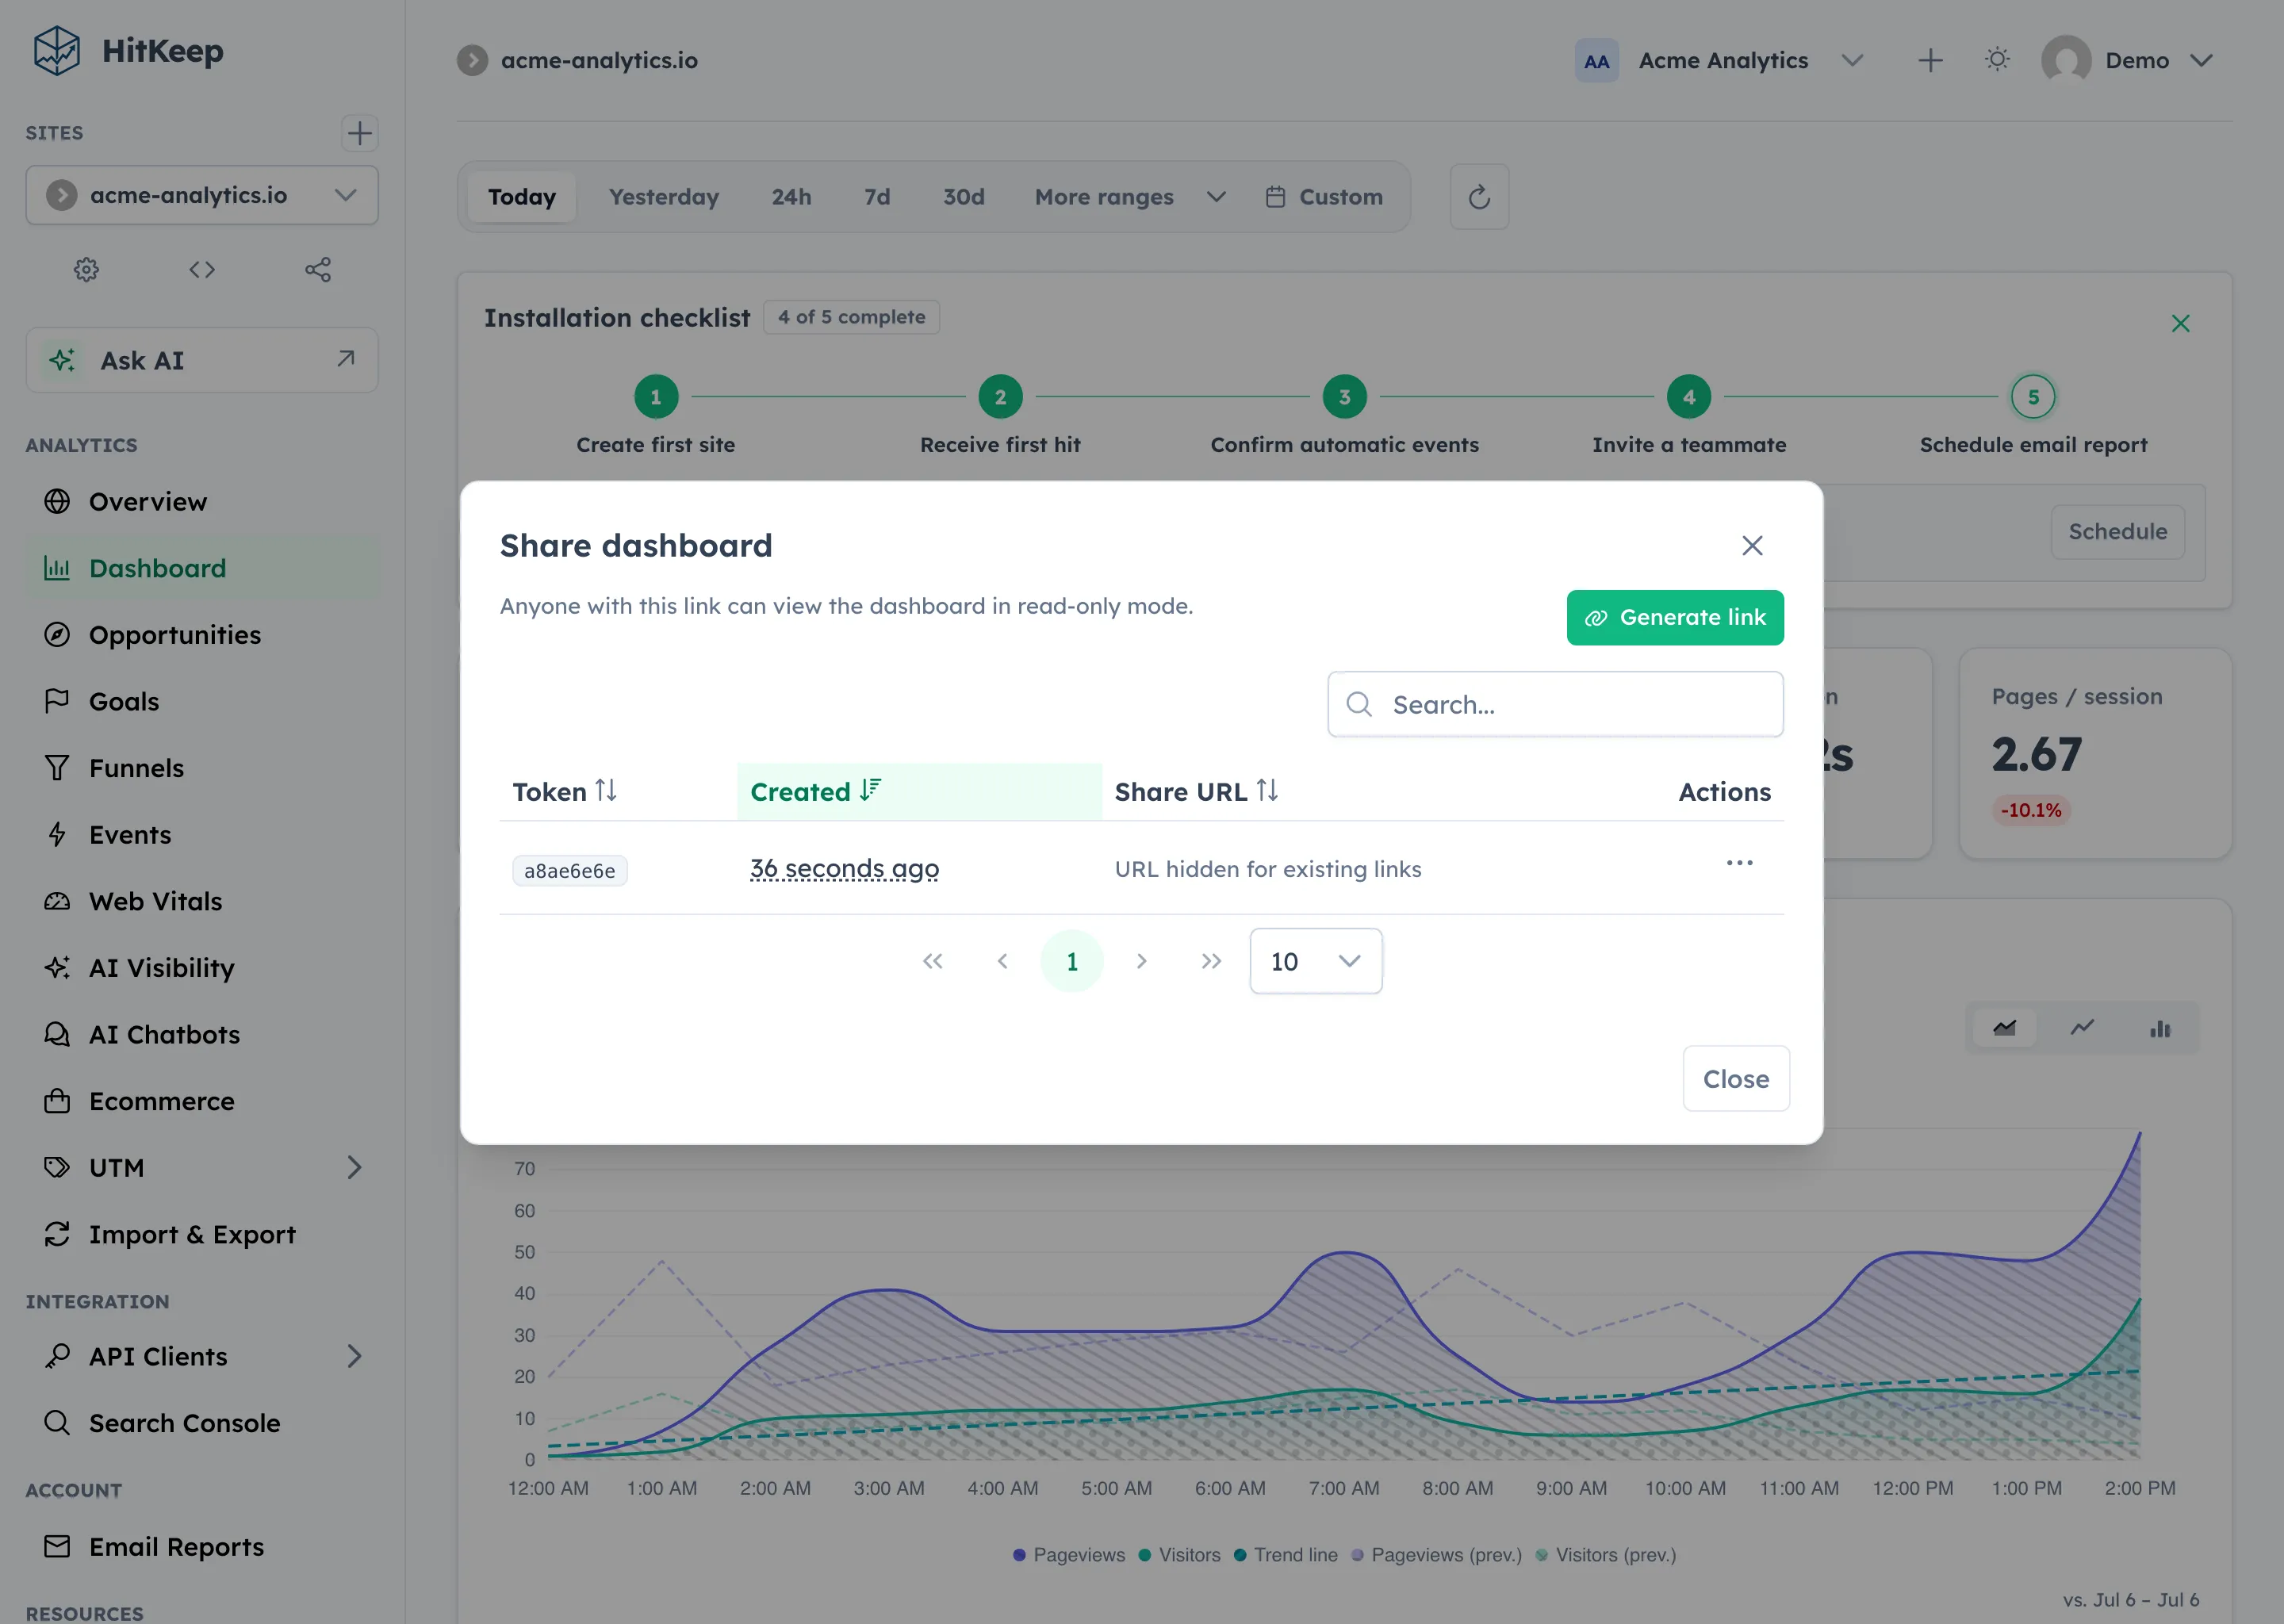Click plus icon in top bar
This screenshot has width=2284, height=1624.
[1930, 61]
